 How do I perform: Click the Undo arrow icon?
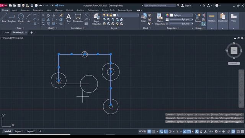[41, 5]
